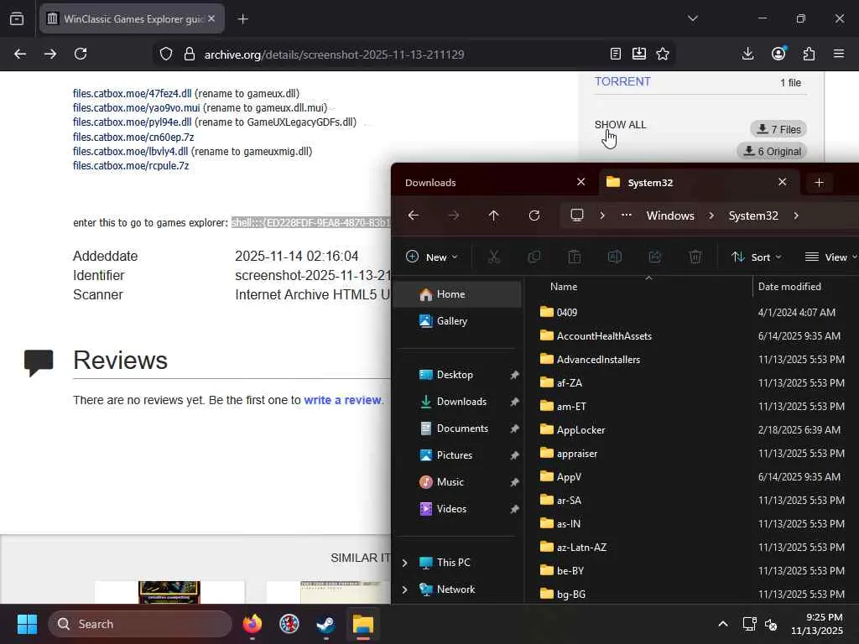Viewport: 859px width, 644px height.
Task: Go back in File Explorer
Action: point(414,216)
